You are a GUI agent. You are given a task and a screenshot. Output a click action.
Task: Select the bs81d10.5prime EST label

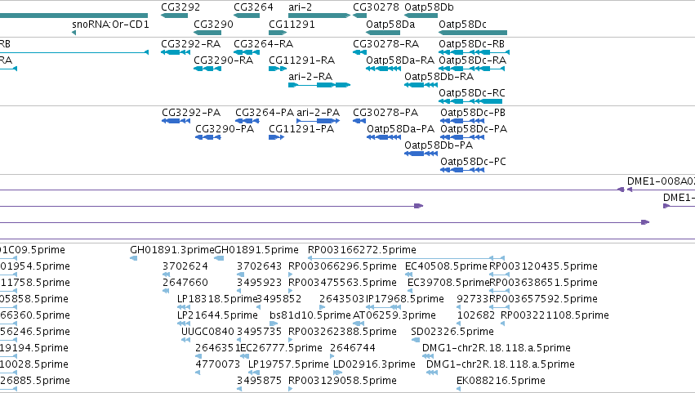pos(310,316)
